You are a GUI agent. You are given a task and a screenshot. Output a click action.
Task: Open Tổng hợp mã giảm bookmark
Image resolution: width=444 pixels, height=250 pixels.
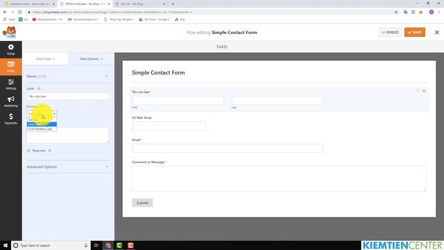click(119, 19)
